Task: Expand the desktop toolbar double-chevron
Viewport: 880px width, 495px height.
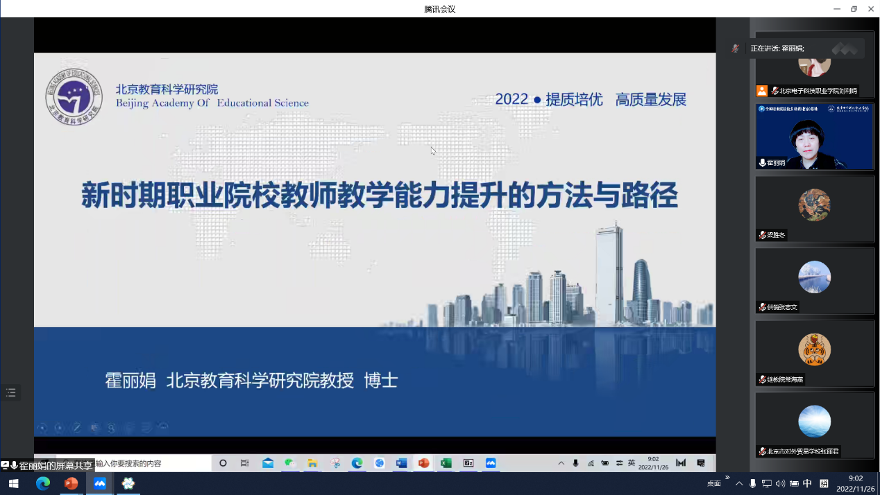Action: [727, 478]
